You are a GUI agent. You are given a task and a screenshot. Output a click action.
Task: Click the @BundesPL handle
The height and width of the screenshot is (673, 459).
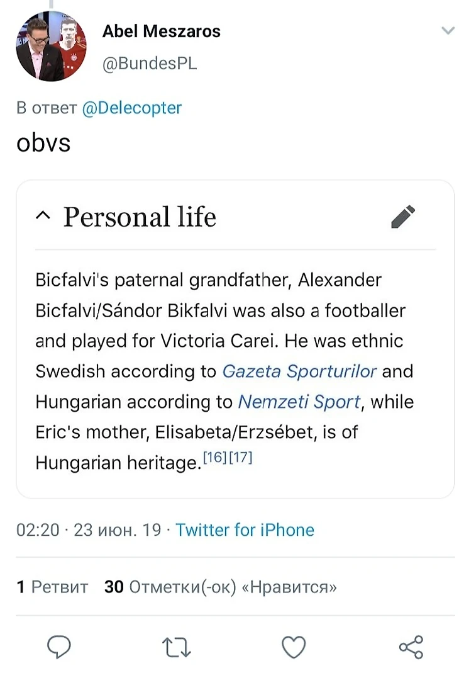(x=149, y=64)
